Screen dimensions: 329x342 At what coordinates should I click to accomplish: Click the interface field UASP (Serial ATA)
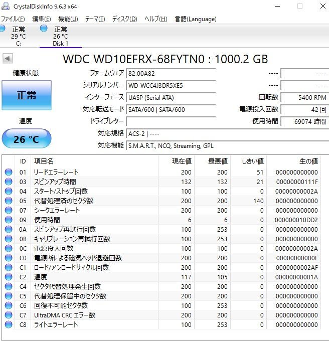click(x=171, y=97)
